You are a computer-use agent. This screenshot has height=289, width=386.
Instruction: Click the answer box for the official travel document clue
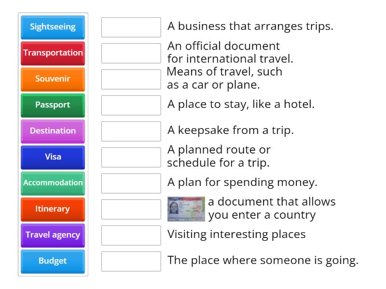[131, 53]
